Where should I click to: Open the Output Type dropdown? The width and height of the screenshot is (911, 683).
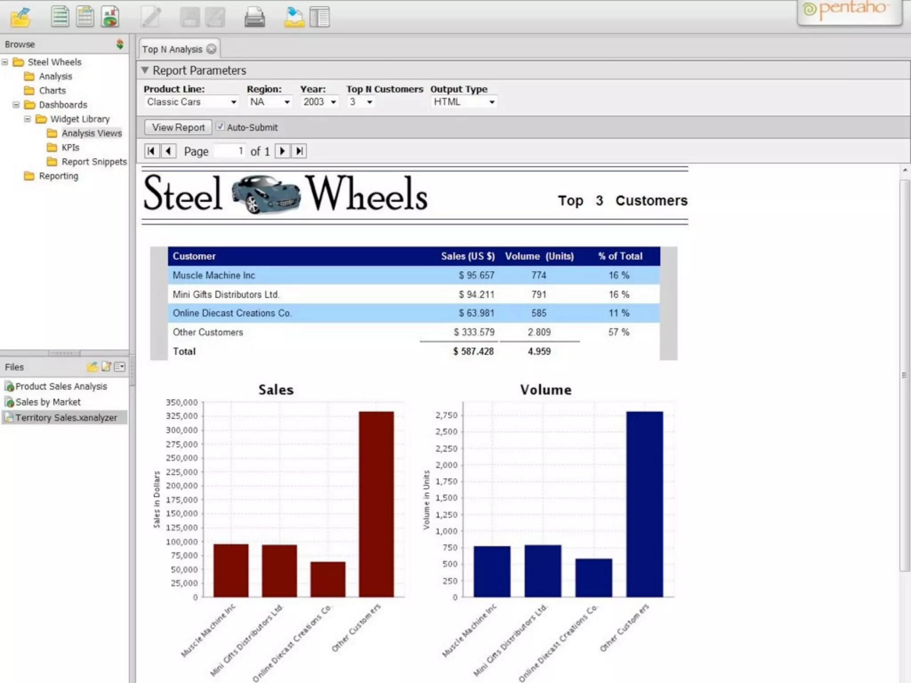pos(464,102)
